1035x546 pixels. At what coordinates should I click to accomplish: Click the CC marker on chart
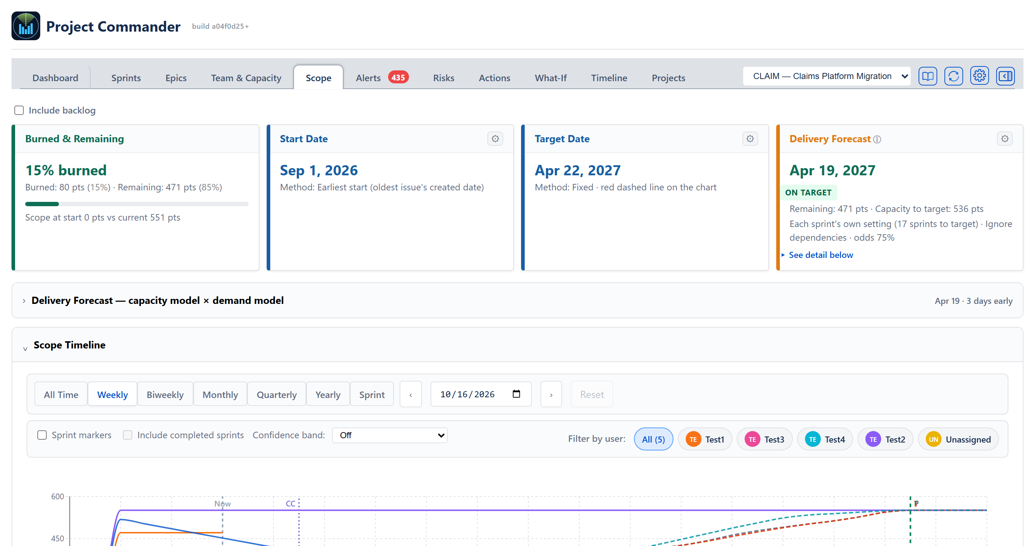[x=290, y=504]
